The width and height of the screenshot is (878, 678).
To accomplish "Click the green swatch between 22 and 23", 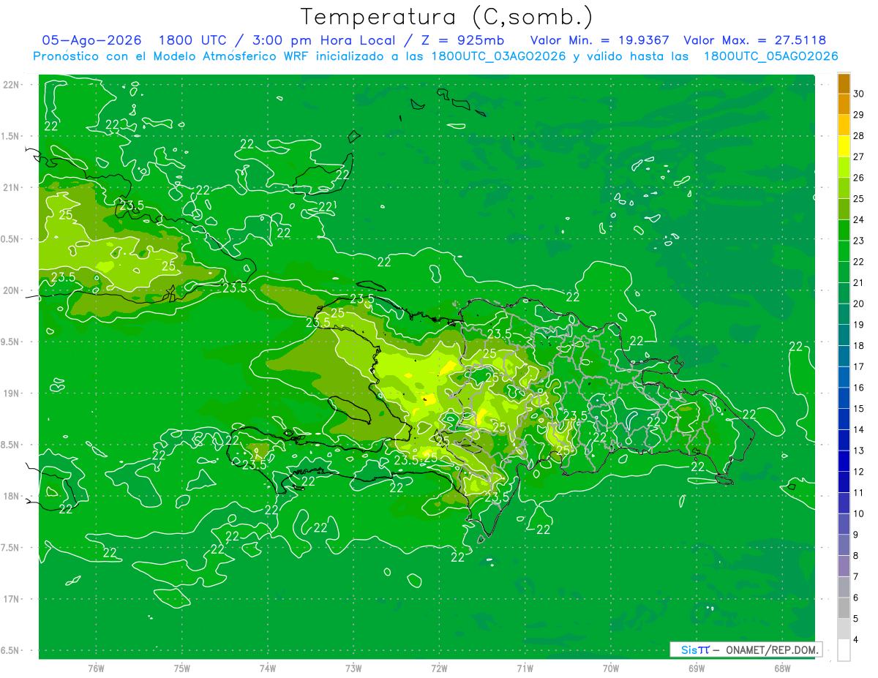I will point(844,252).
